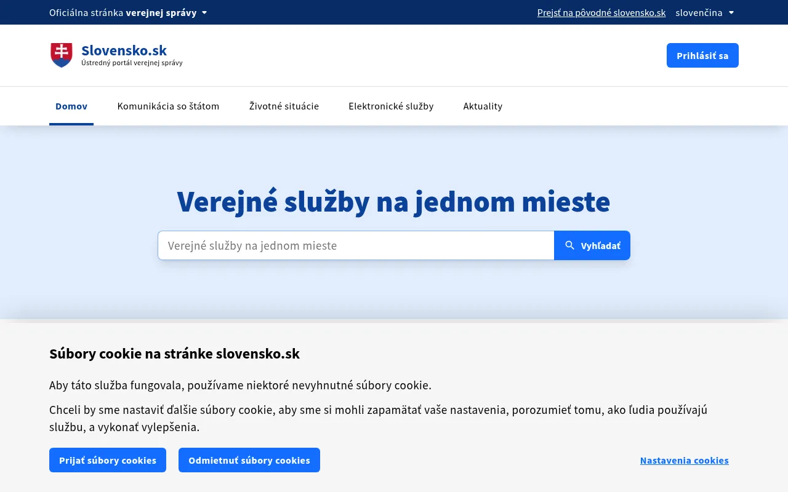Click the Slovensko.sk site title
788x492 pixels.
[124, 50]
